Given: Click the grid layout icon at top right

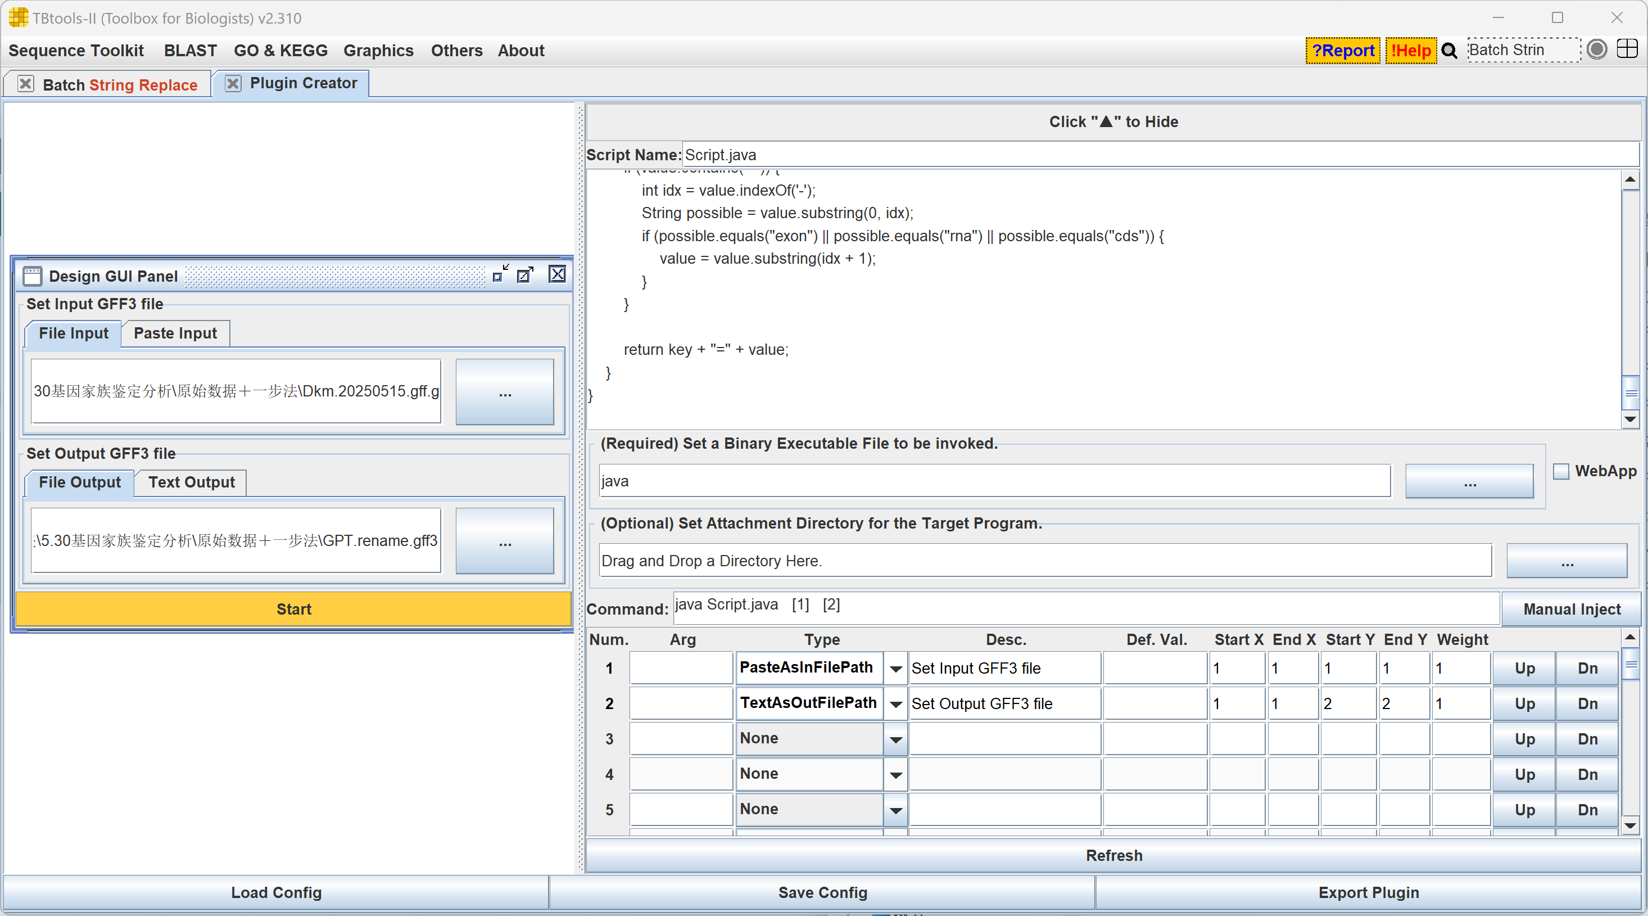Looking at the screenshot, I should tap(1627, 49).
